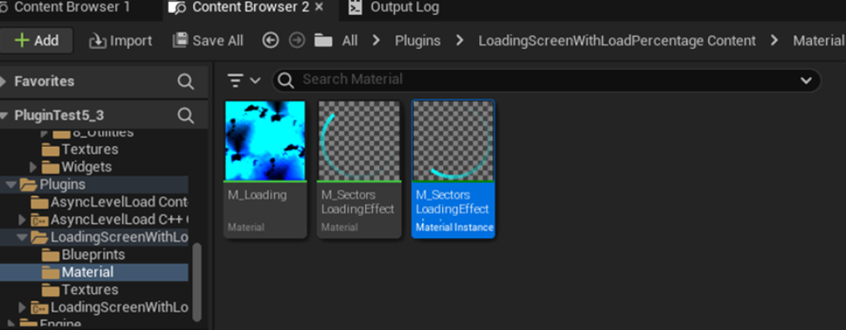The width and height of the screenshot is (846, 330).
Task: Select Textures folder under Material
Action: point(89,290)
